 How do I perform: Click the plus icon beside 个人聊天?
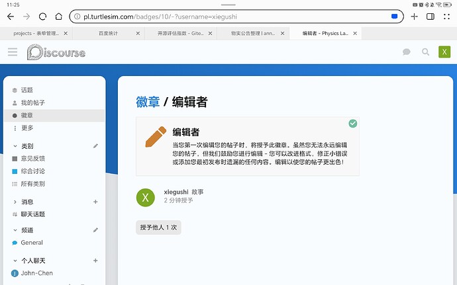coord(95,261)
